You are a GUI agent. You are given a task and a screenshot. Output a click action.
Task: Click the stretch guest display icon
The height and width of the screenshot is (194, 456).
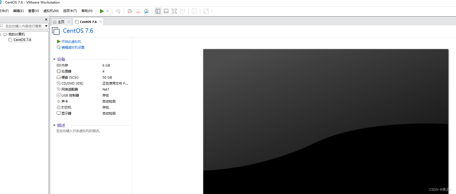point(206,11)
